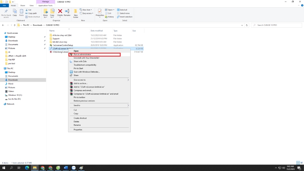
Task: Open the Copy to dropdown
Action: tap(52, 16)
